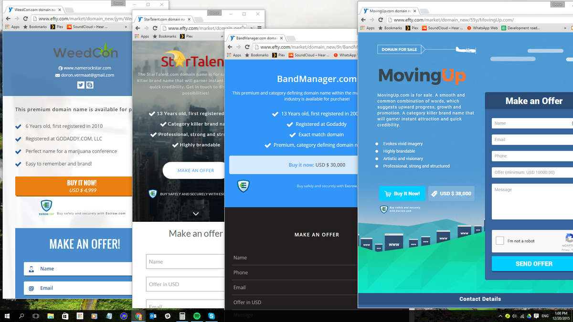Open Task View on taskbar
Screen dimensions: 573x322
(x=36, y=316)
